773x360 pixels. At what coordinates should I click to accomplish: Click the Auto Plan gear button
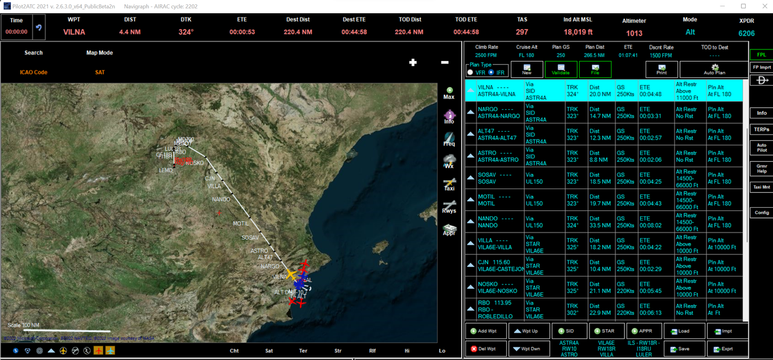(x=714, y=69)
